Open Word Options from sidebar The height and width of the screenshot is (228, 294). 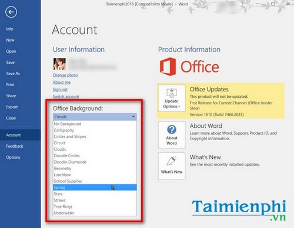tap(13, 157)
